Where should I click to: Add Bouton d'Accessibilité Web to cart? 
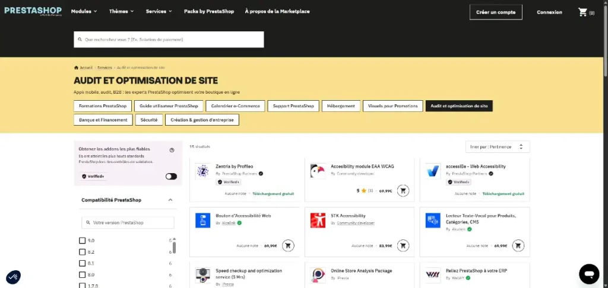click(x=288, y=245)
